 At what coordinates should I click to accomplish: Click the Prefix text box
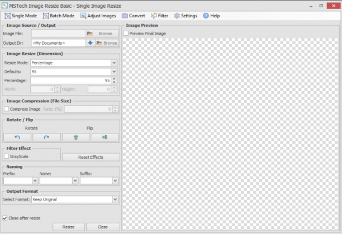pos(18,180)
